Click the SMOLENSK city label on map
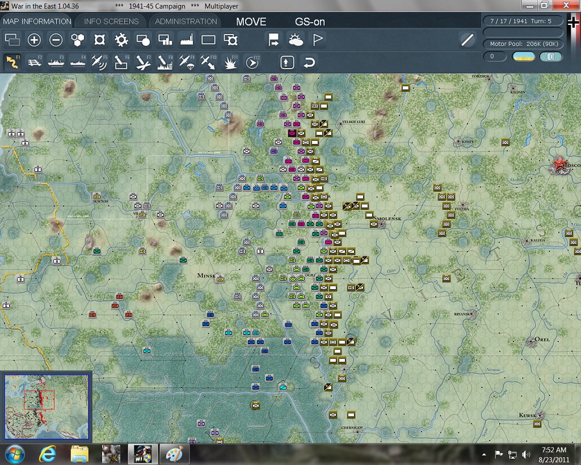This screenshot has height=465, width=581. 387,218
